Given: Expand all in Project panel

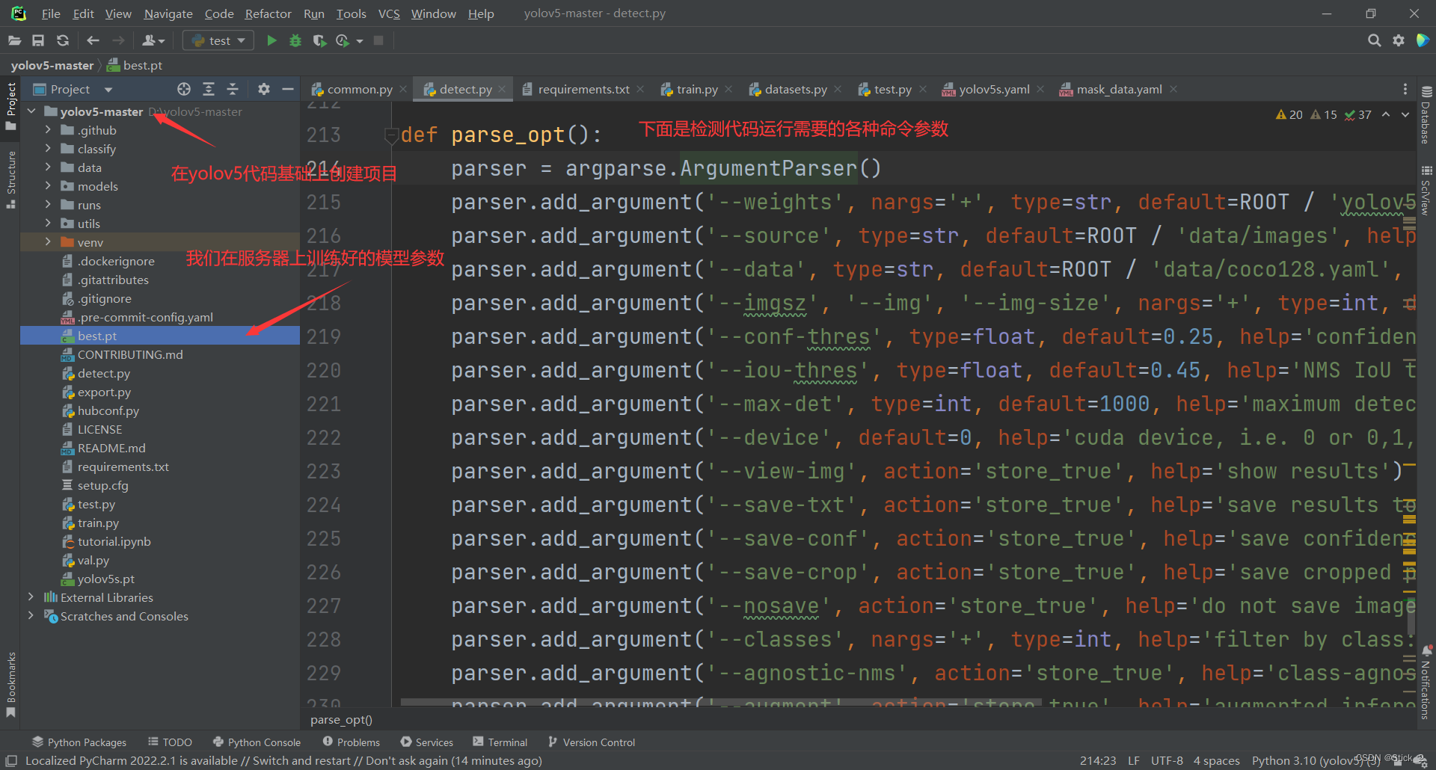Looking at the screenshot, I should click(x=209, y=89).
